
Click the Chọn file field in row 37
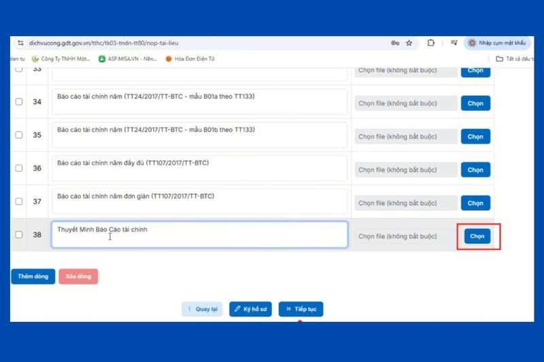(405, 203)
